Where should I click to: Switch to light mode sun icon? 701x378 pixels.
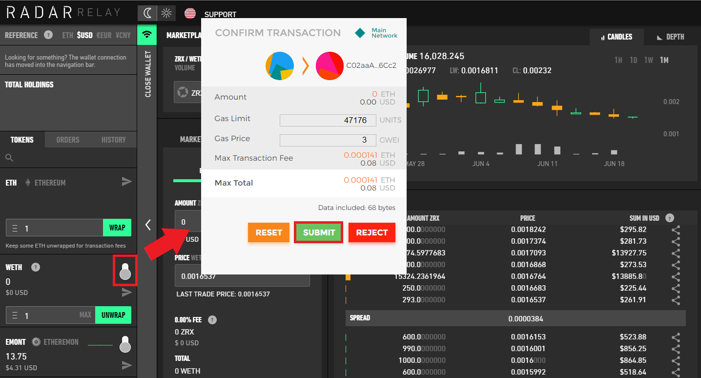tap(166, 13)
